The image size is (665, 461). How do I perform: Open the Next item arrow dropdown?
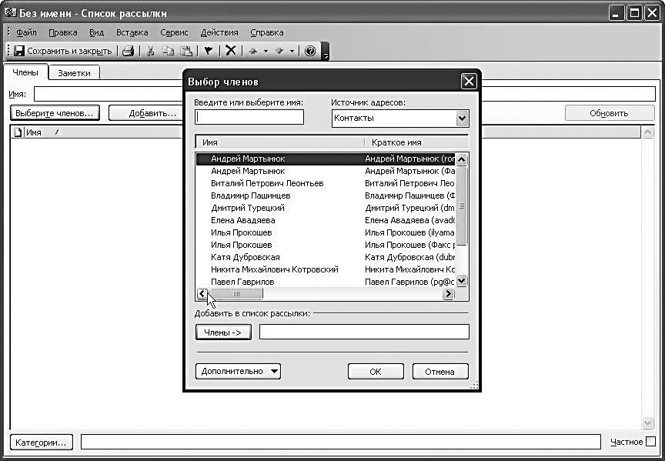[x=292, y=51]
